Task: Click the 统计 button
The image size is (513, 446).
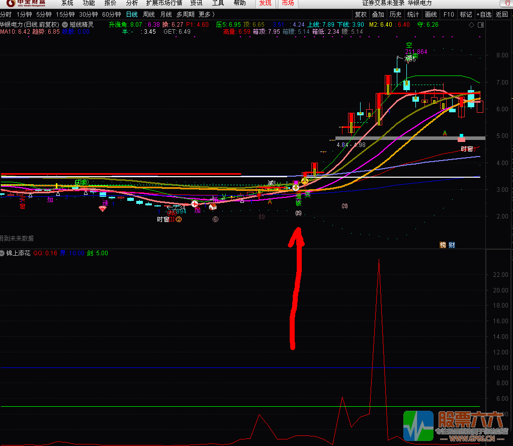Action: [413, 15]
